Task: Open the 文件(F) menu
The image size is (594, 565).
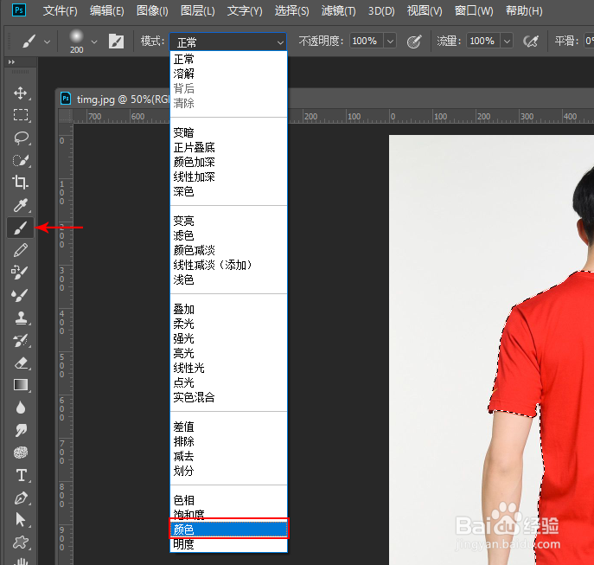Action: [61, 10]
